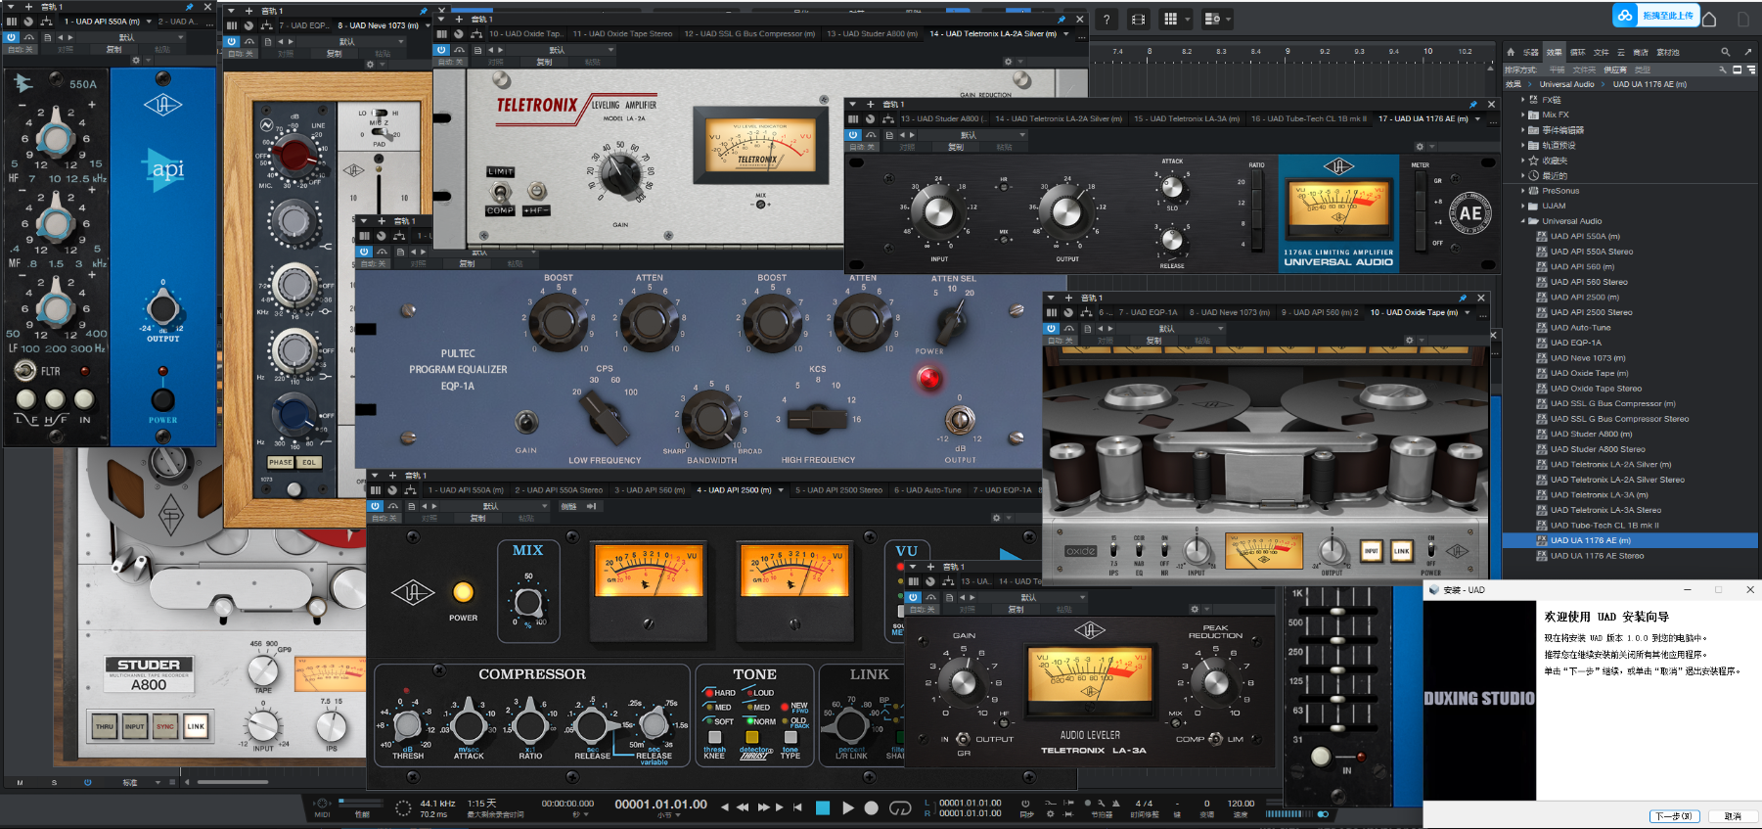Click the LINK button on Studer A800
The image size is (1762, 829).
point(196,726)
